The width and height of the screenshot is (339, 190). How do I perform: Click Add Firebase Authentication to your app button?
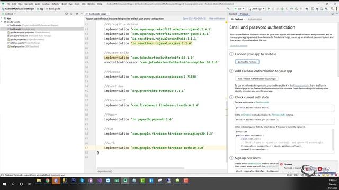[x=256, y=79]
